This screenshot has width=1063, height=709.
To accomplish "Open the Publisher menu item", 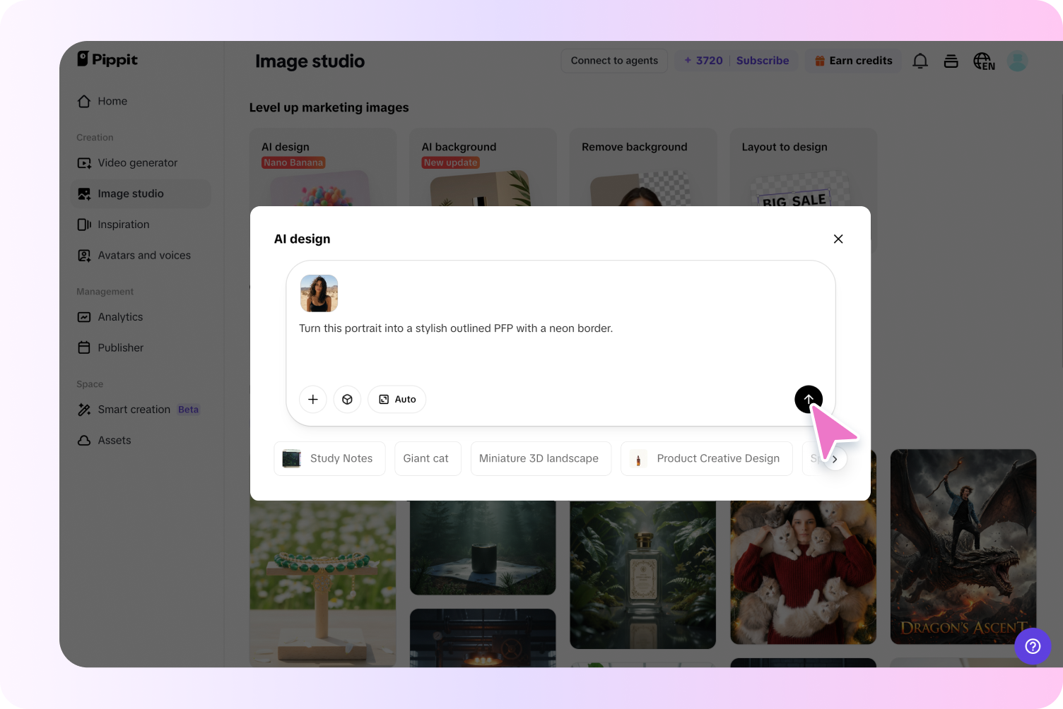I will (x=141, y=347).
